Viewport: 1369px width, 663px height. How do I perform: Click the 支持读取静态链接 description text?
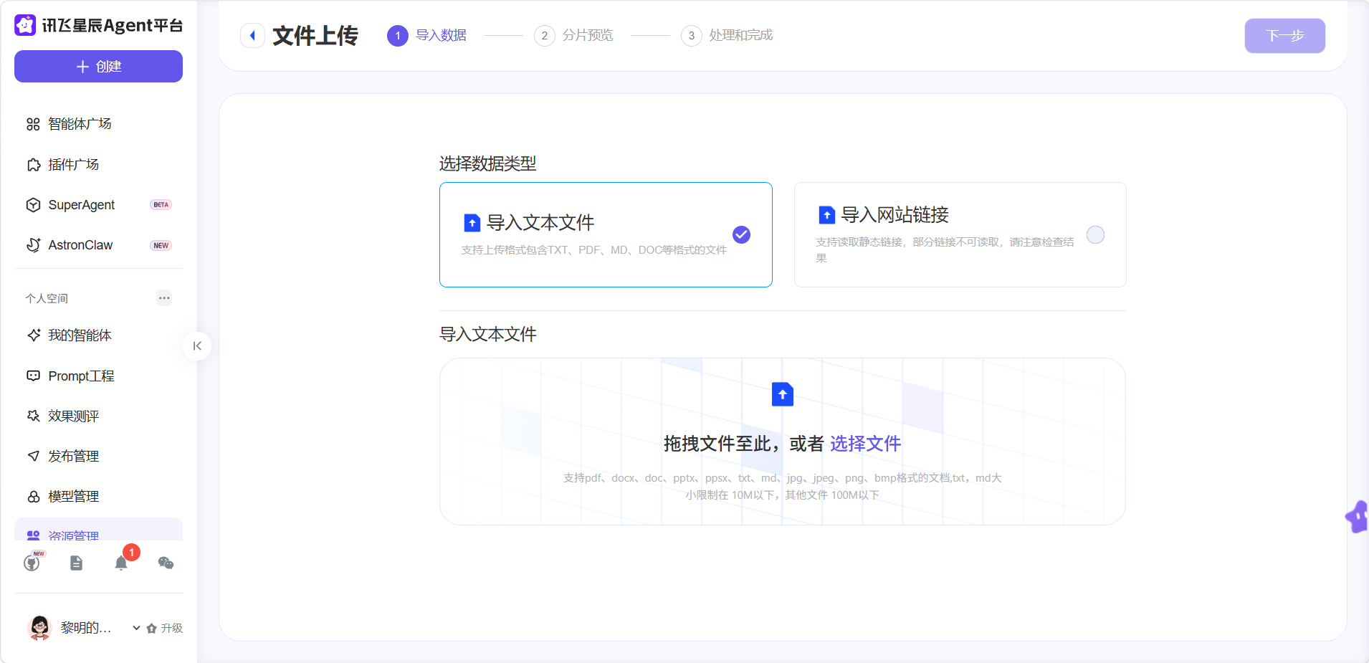pyautogui.click(x=945, y=250)
